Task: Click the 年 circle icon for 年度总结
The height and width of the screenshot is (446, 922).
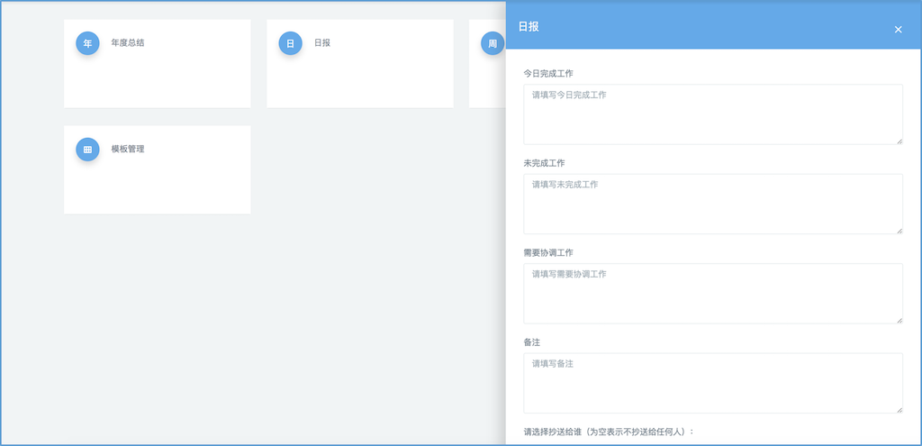Action: click(x=87, y=43)
